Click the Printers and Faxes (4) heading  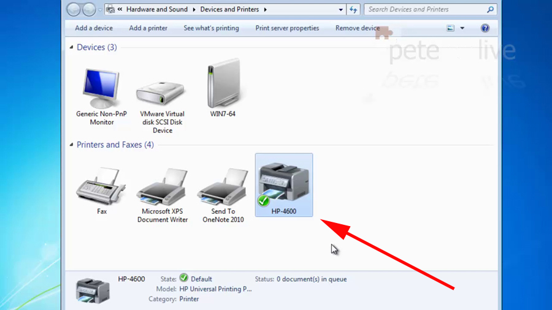(x=115, y=145)
